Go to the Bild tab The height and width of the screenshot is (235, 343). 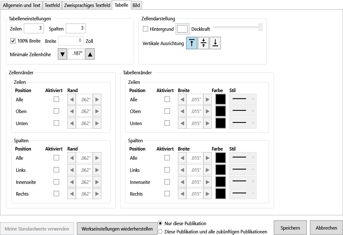136,5
